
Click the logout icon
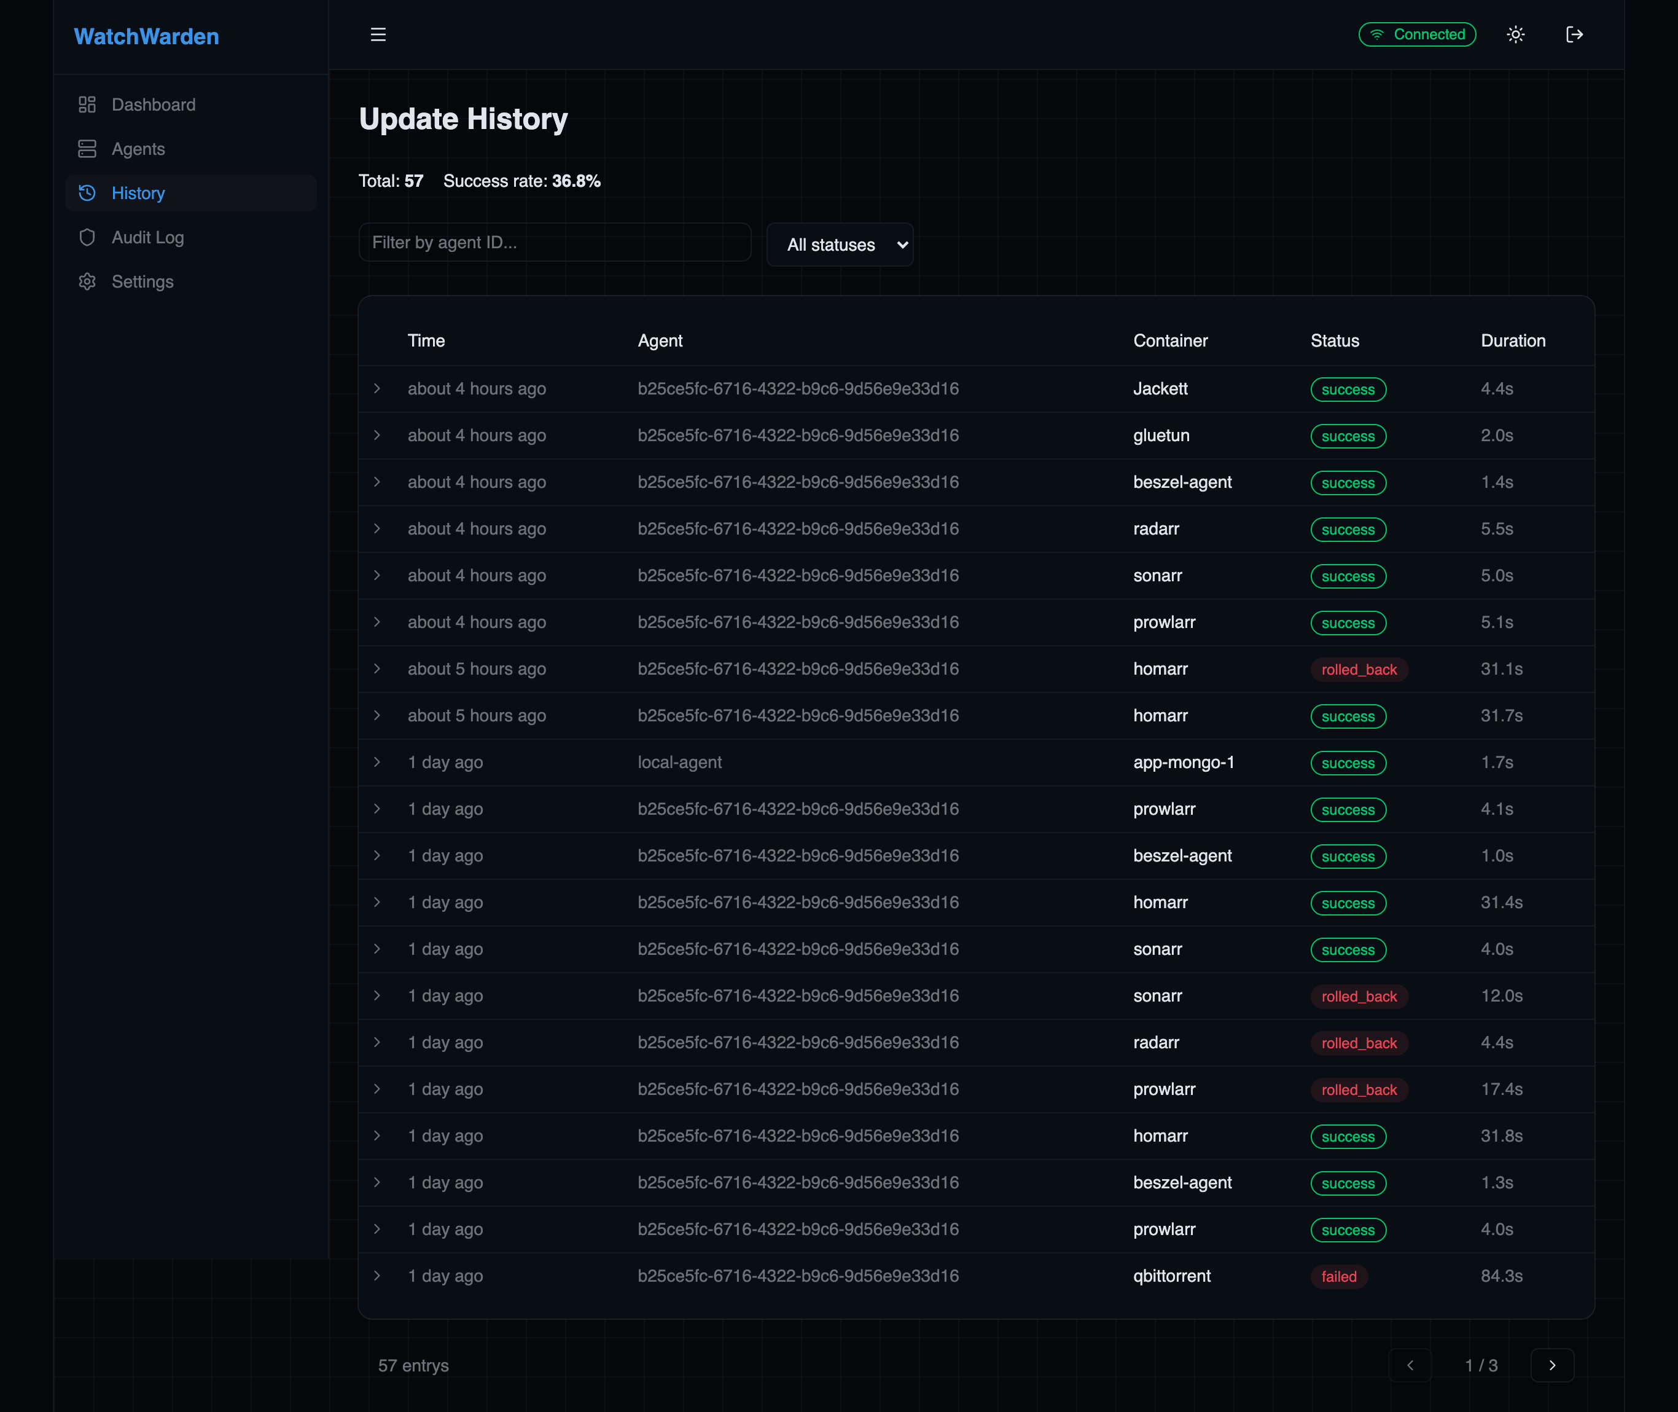(x=1574, y=34)
